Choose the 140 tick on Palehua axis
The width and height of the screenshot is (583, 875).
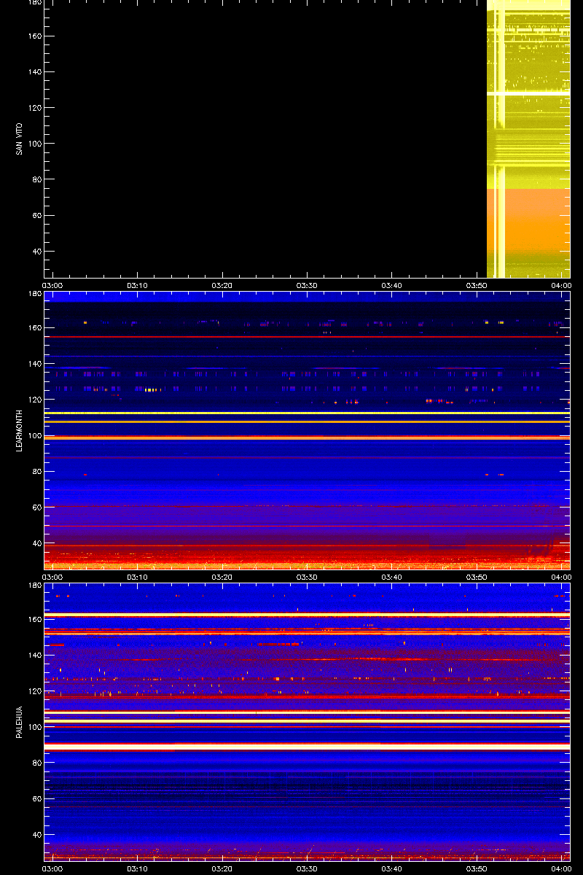[34, 656]
